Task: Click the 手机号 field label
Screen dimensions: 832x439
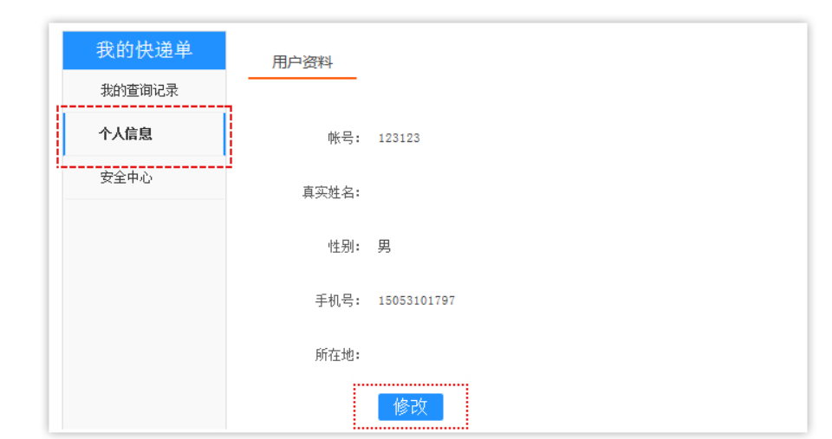Action: pyautogui.click(x=337, y=301)
